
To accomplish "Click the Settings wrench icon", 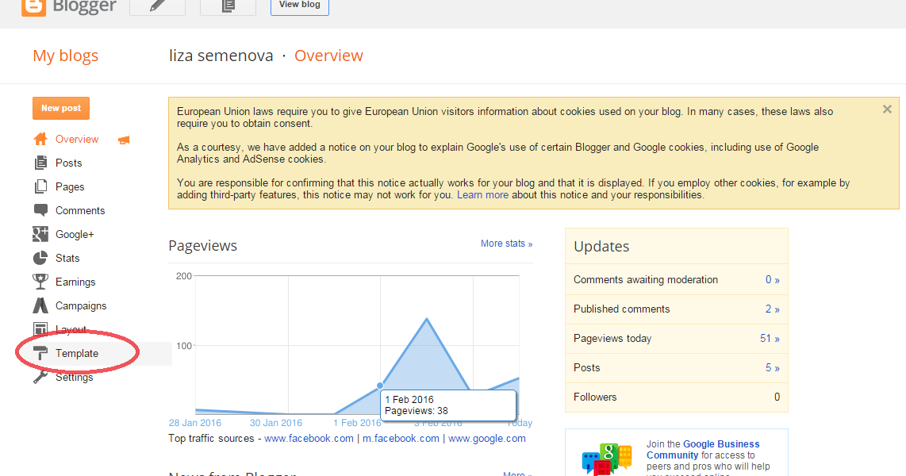I will [x=40, y=377].
